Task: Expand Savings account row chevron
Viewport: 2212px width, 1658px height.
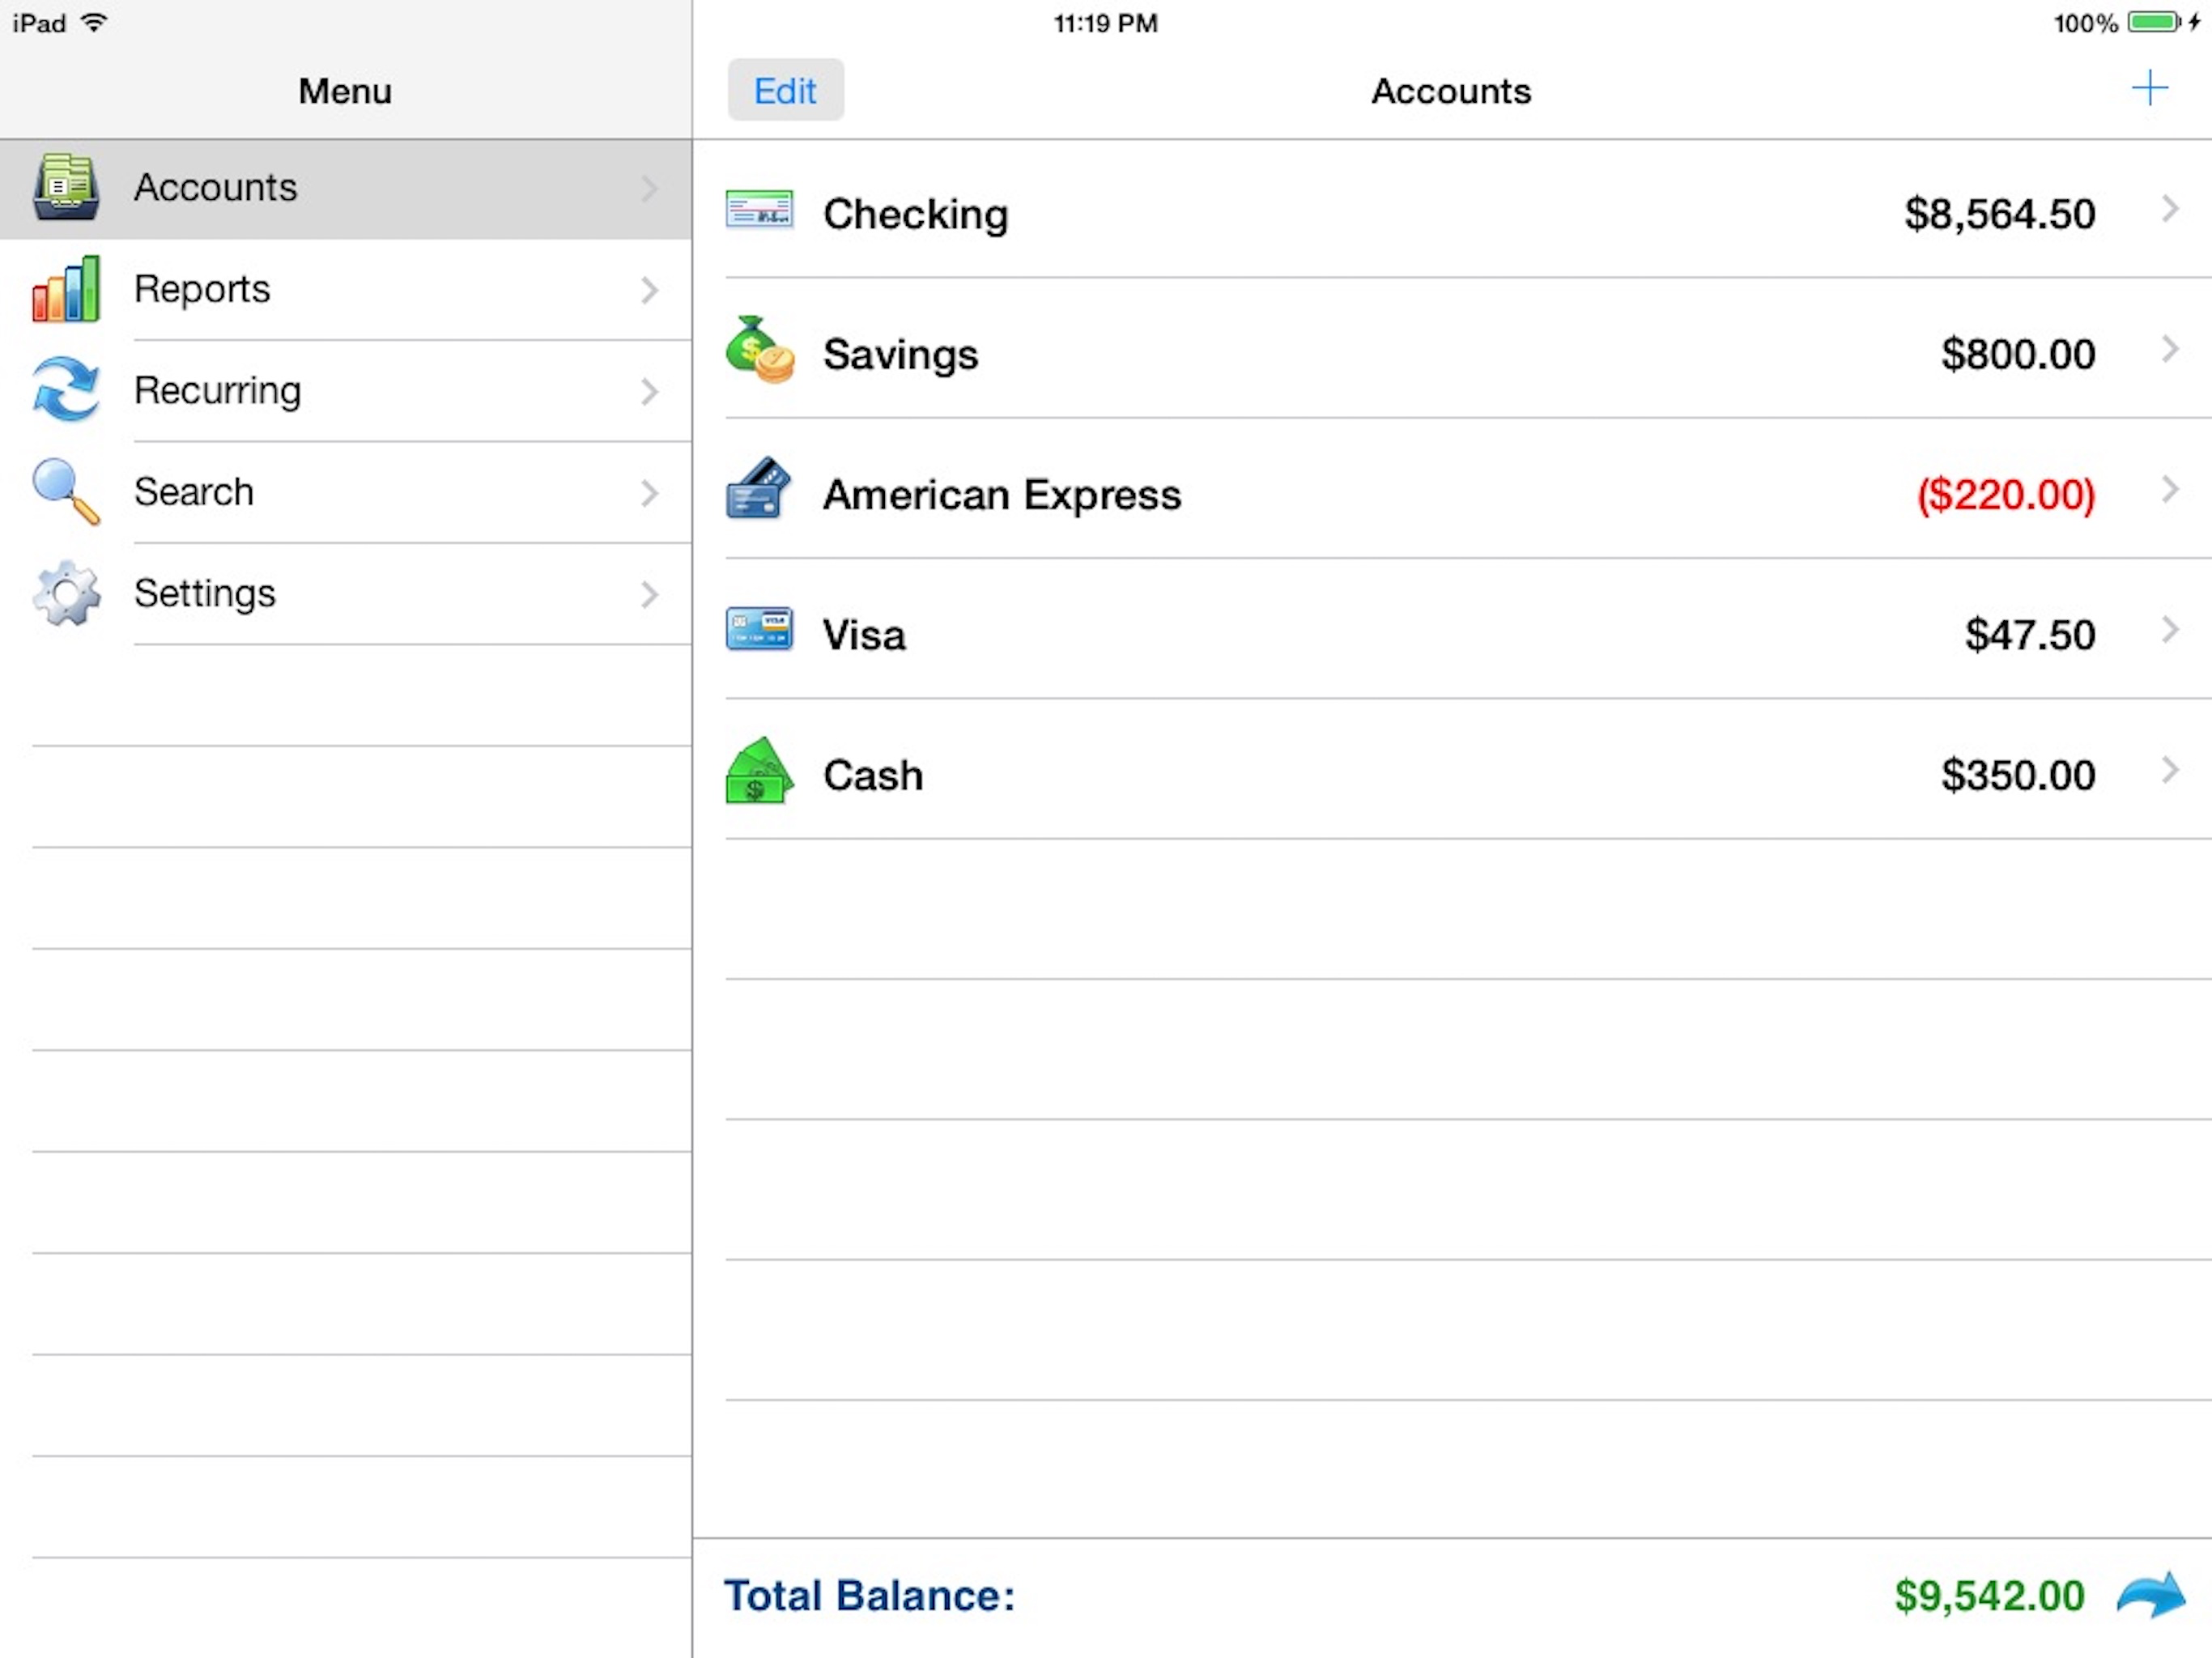Action: [2169, 350]
